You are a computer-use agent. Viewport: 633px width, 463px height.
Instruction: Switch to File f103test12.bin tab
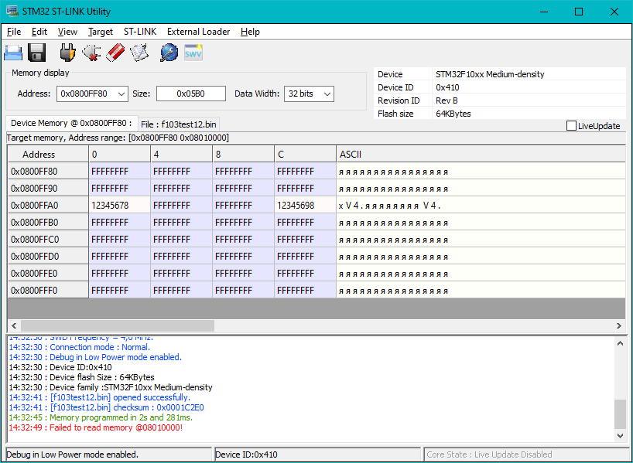(179, 124)
